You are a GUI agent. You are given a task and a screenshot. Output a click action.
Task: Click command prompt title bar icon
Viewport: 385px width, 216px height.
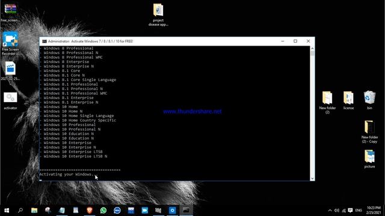(45, 41)
